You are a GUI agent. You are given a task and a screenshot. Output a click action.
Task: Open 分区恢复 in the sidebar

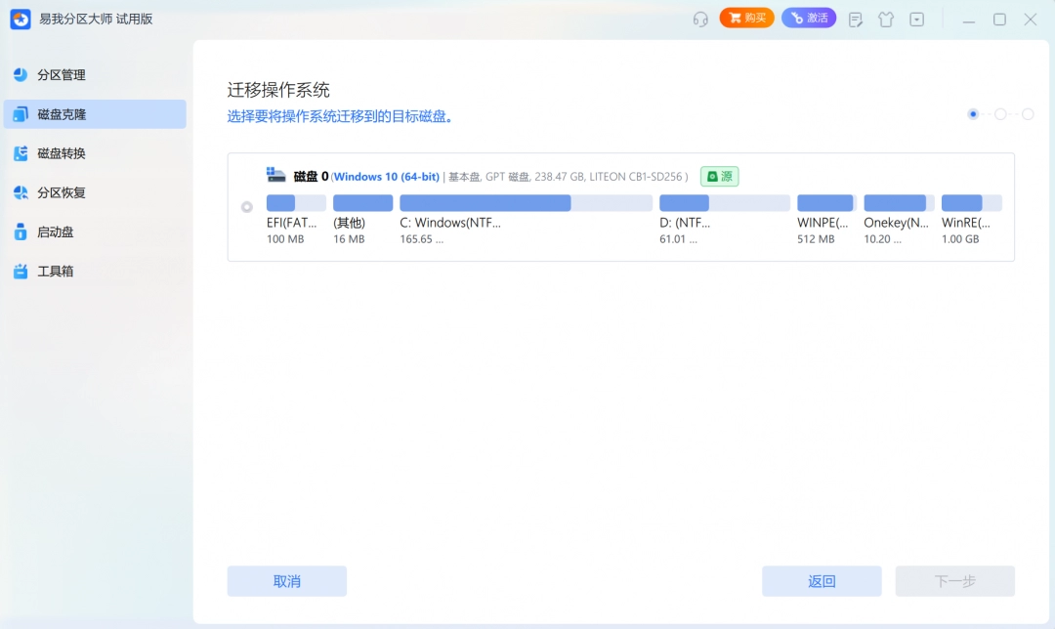95,192
